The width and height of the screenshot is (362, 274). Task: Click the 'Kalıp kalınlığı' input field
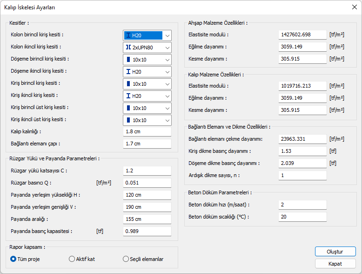[x=147, y=132]
